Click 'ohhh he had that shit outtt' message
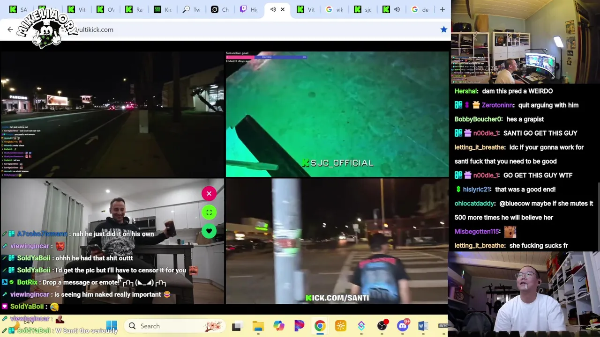 [x=94, y=258]
